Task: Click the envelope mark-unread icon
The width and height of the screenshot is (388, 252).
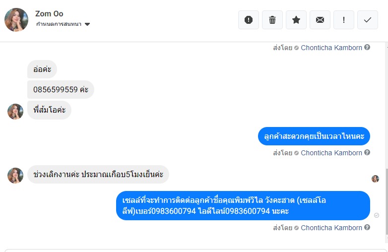Action: coord(320,20)
